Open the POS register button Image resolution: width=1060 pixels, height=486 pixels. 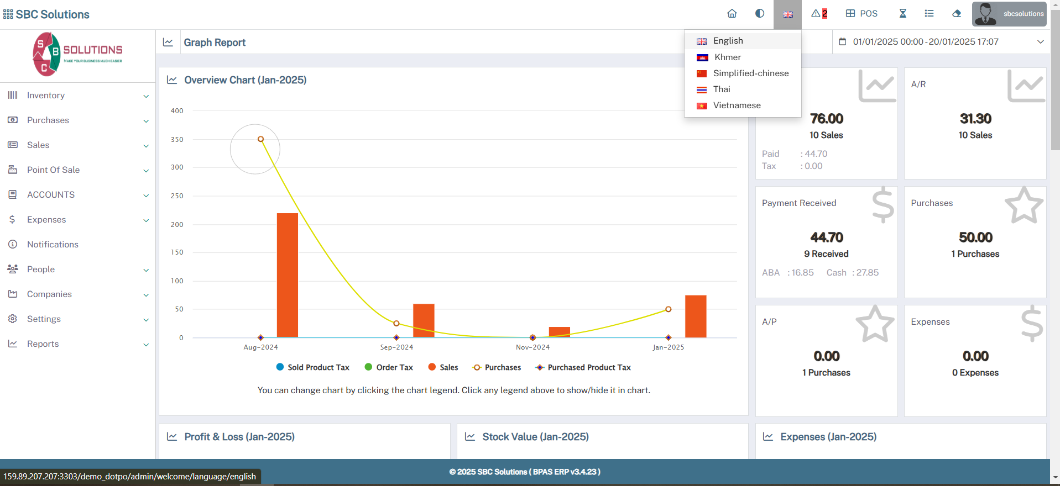(x=861, y=14)
